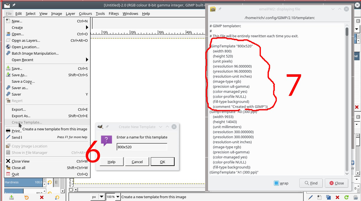The height and width of the screenshot is (201, 361).
Task: Click Quit in File menu
Action: click(x=47, y=174)
